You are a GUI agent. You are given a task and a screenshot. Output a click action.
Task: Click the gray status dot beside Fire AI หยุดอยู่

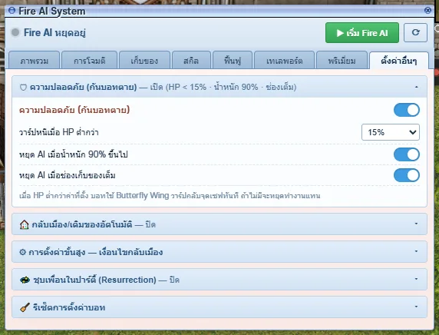pyautogui.click(x=15, y=32)
